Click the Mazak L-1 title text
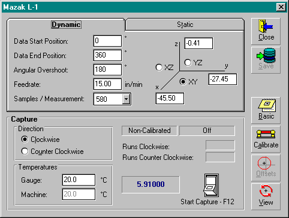 tap(20, 7)
